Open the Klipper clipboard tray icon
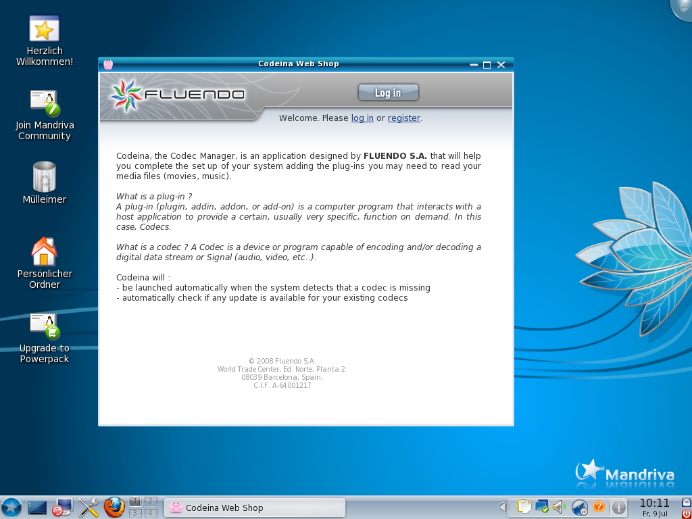This screenshot has height=519, width=692. click(x=524, y=507)
